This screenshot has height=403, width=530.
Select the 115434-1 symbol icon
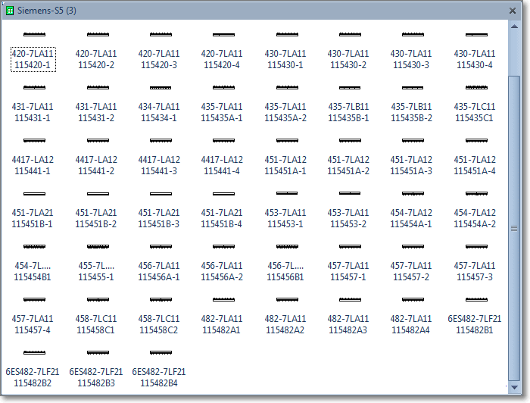(161, 88)
